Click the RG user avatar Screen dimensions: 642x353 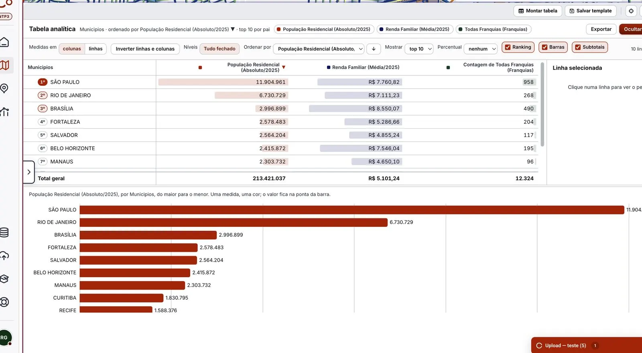[5, 338]
